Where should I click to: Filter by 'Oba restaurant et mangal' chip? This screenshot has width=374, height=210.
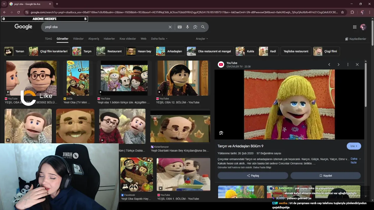tap(210, 51)
